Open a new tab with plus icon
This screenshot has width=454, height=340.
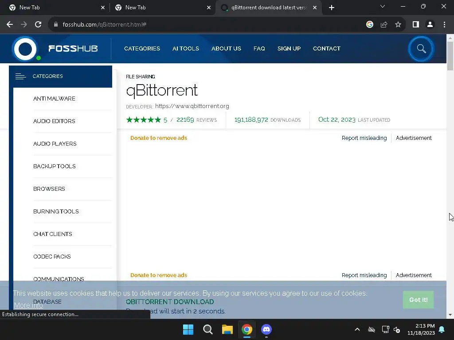pyautogui.click(x=332, y=8)
